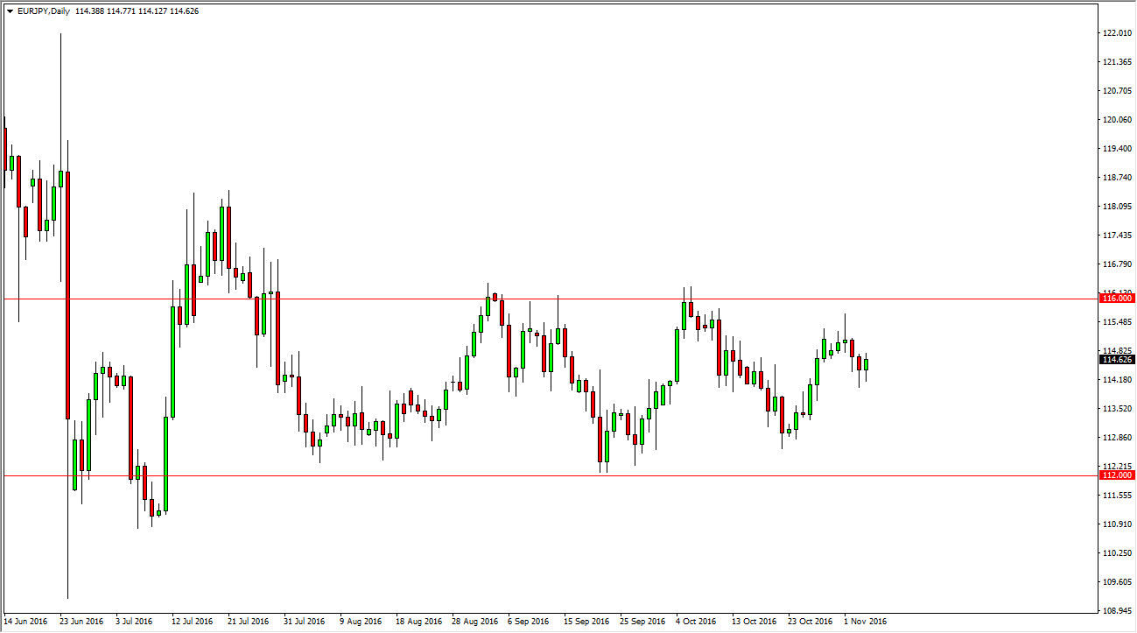Open the chart menu arrow beside EURJPY
Viewport: 1137px width, 633px height.
10,11
